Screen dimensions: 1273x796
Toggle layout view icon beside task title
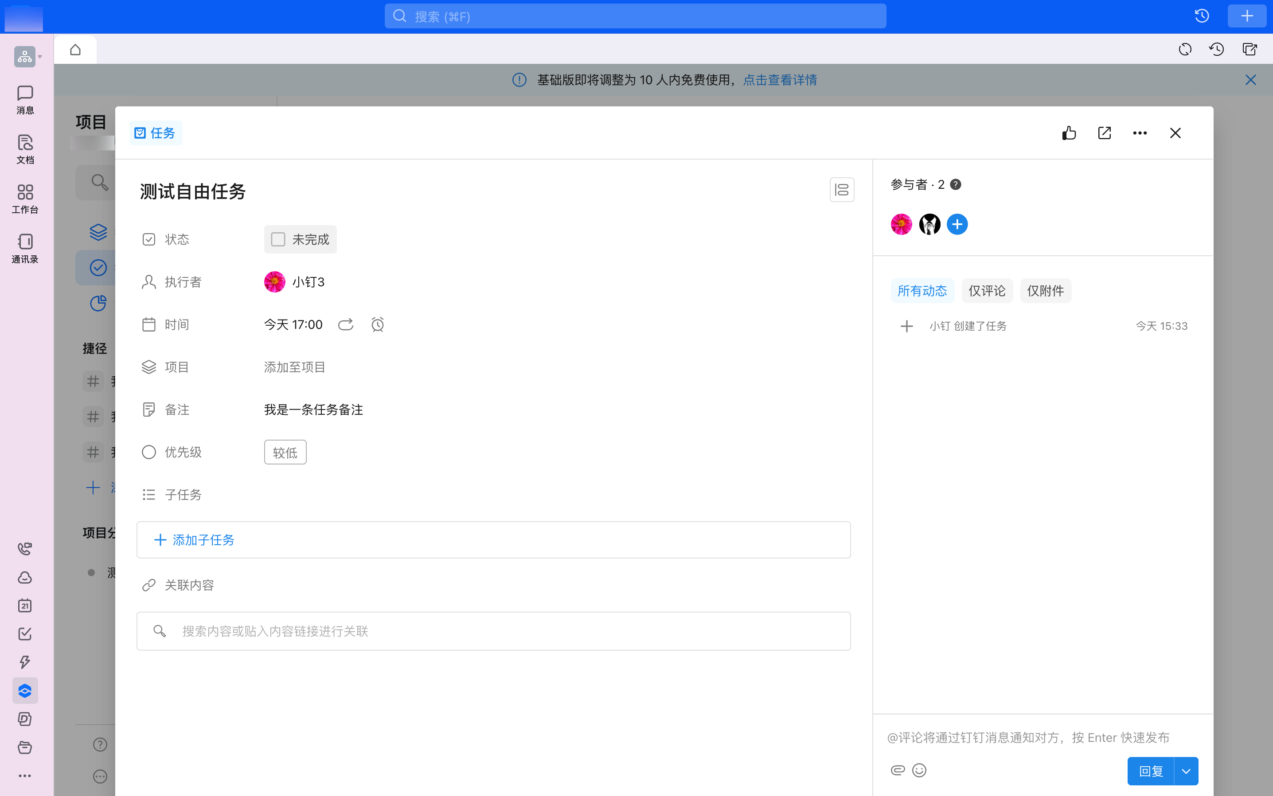841,190
